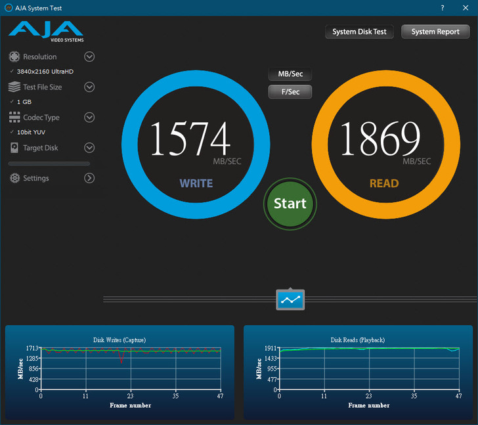The width and height of the screenshot is (478, 425).
Task: Switch units to MB/Sec
Action: 290,74
